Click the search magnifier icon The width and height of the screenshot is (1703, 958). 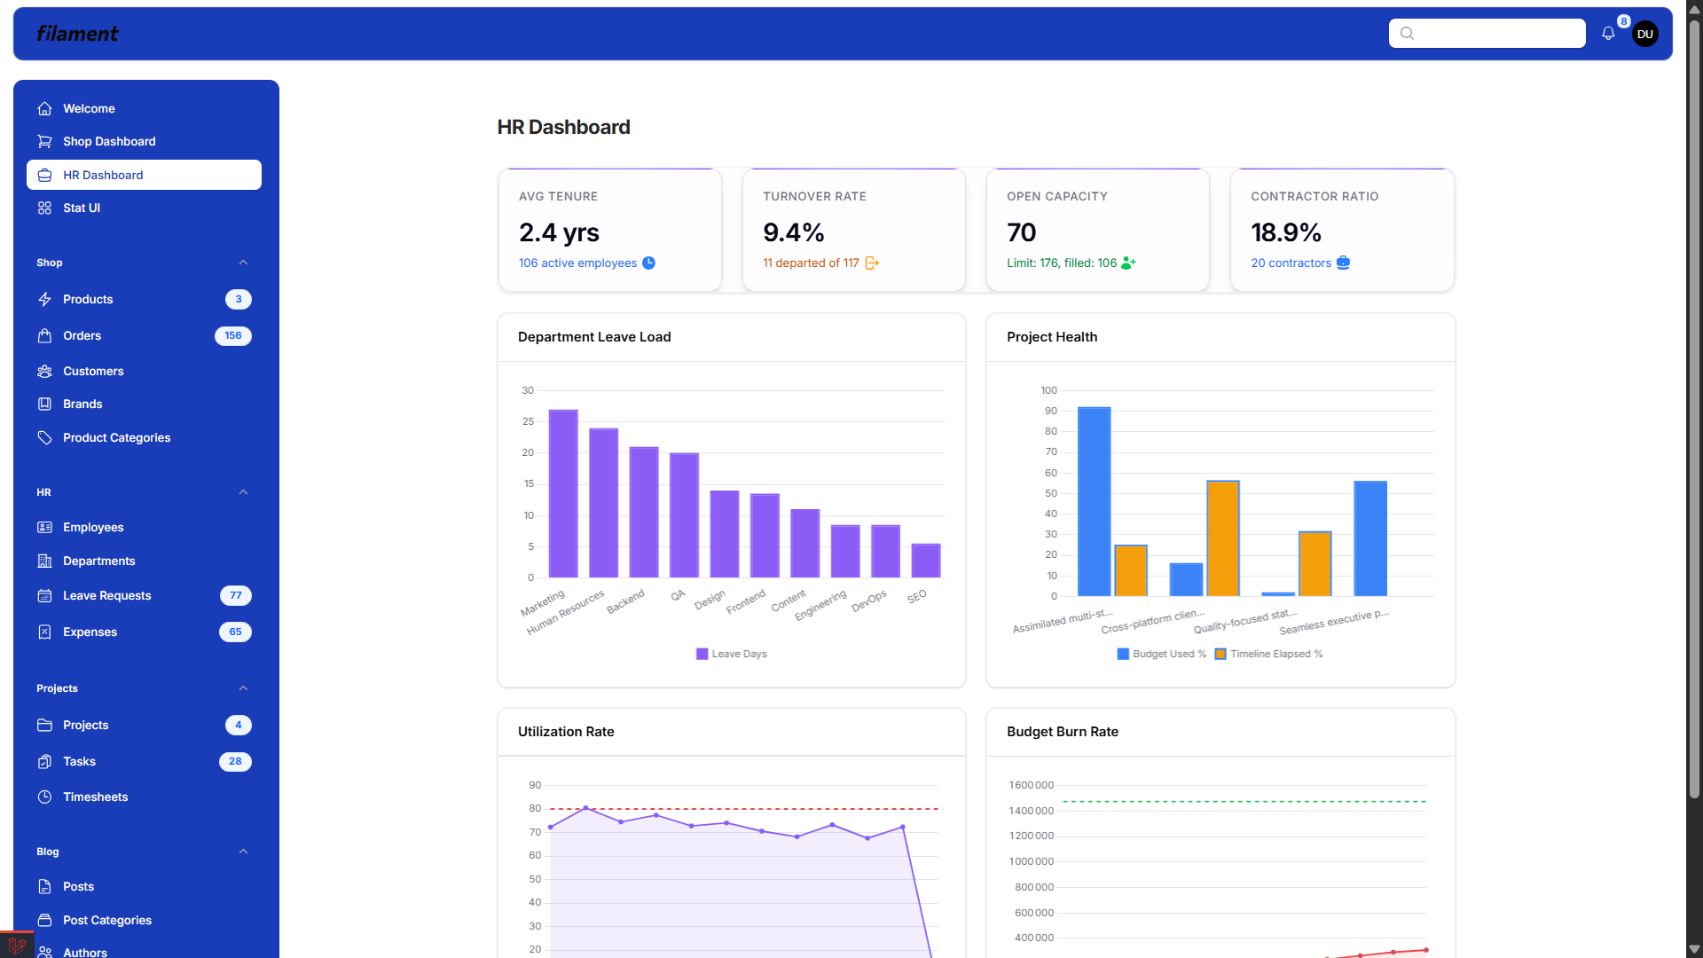[1407, 34]
